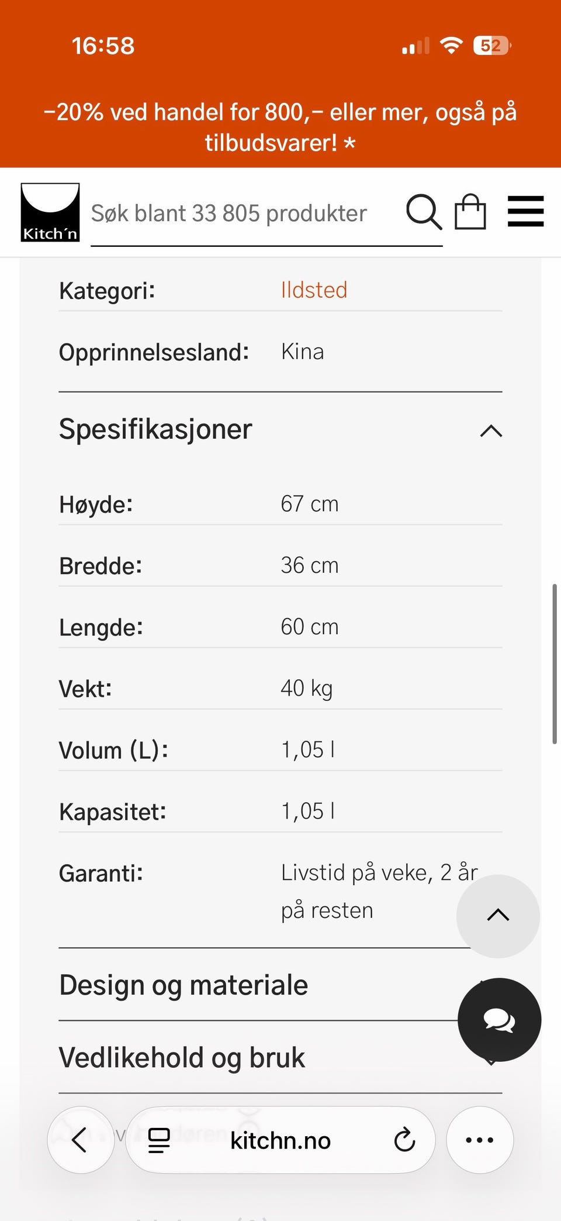Open the chat bubble support button
561x1221 pixels.
499,1020
